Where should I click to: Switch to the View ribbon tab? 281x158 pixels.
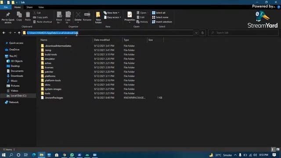point(41,7)
